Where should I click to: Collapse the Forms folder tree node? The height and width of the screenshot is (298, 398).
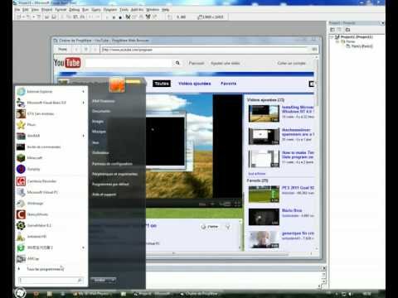pyautogui.click(x=337, y=41)
